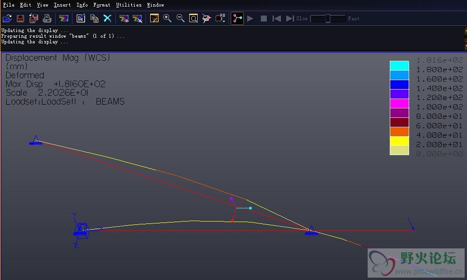Click the cyan legend color swatch
Viewport: 467px width, 280px height.
point(399,66)
